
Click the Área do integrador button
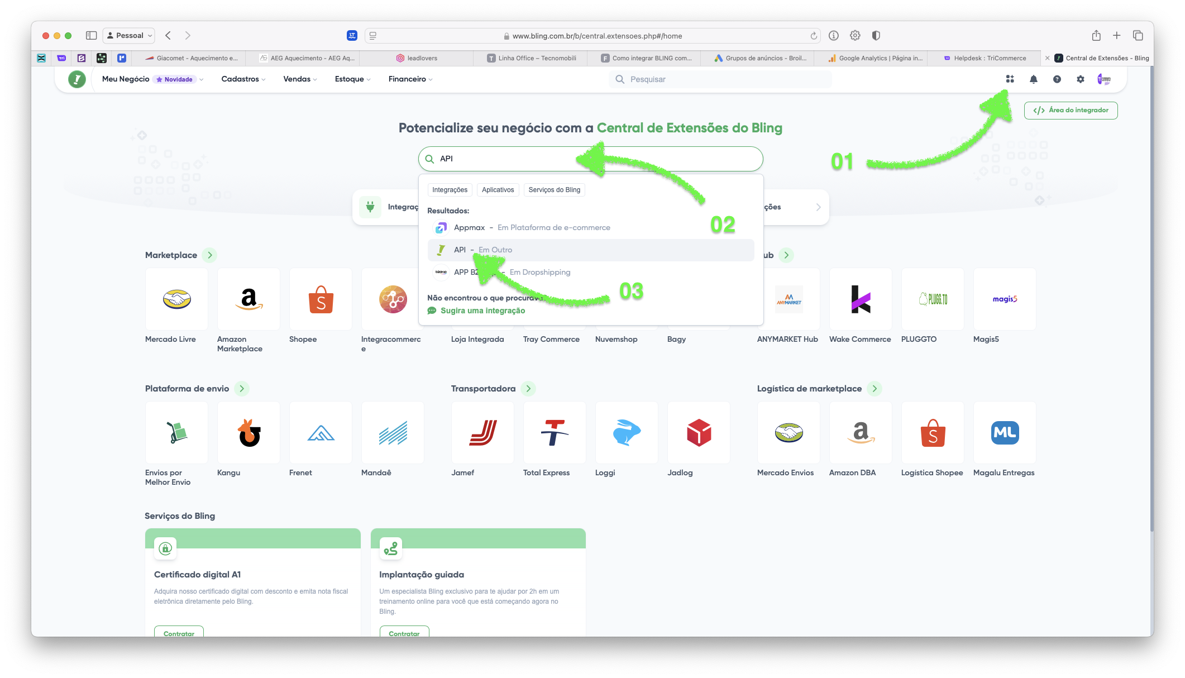[x=1071, y=111]
